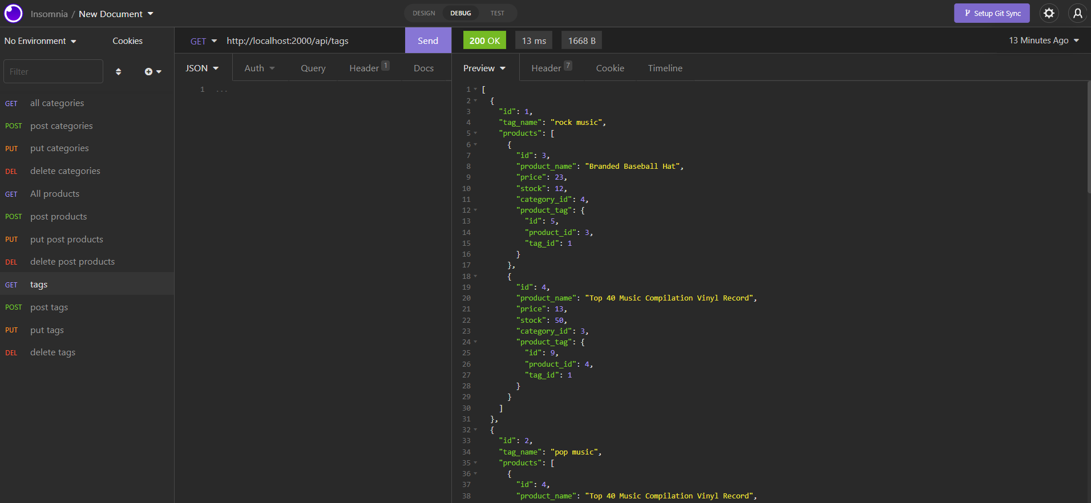Select 'all categories' GET request

87,103
